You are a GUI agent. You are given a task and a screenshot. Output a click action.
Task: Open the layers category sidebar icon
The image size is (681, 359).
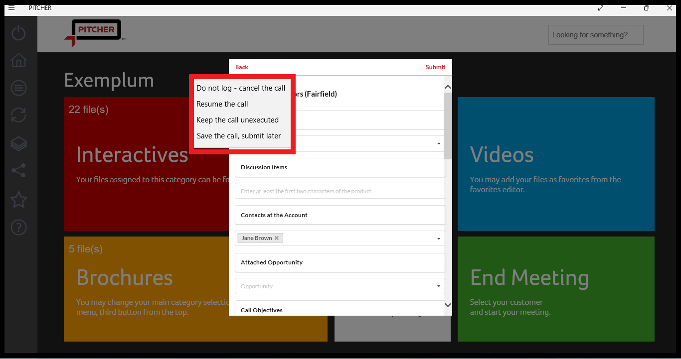pos(18,143)
